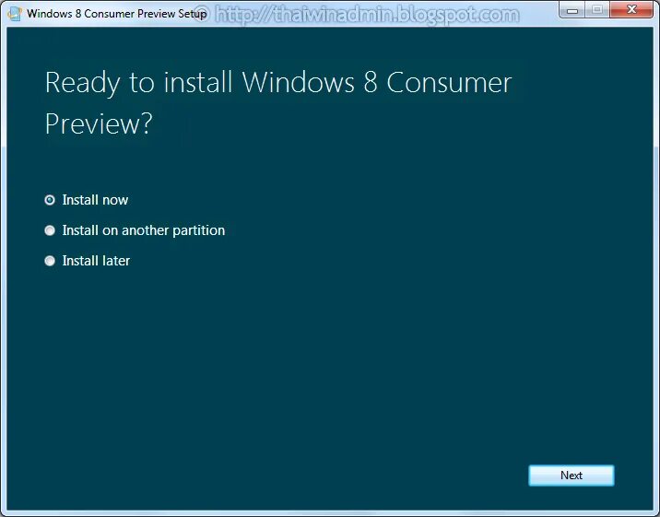Minimize the setup window
660x517 pixels.
tap(572, 9)
